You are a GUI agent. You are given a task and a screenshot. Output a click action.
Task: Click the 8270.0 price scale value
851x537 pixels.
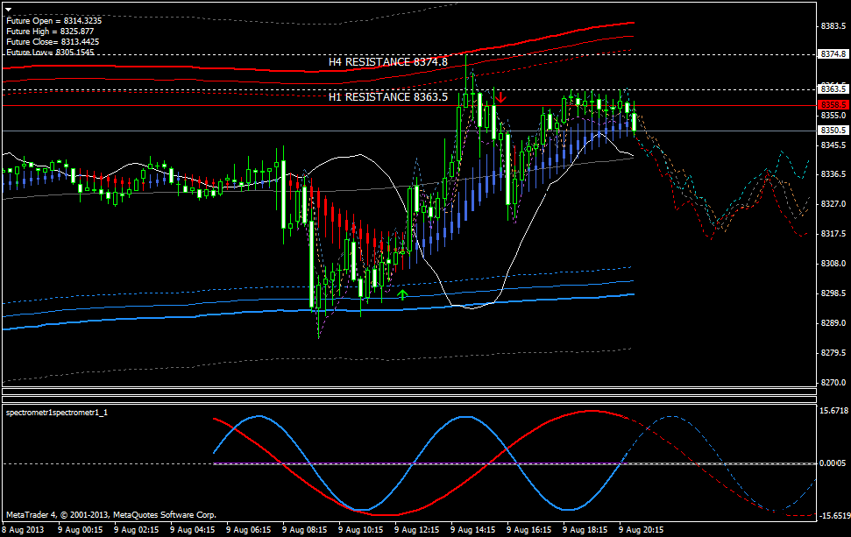tap(833, 383)
